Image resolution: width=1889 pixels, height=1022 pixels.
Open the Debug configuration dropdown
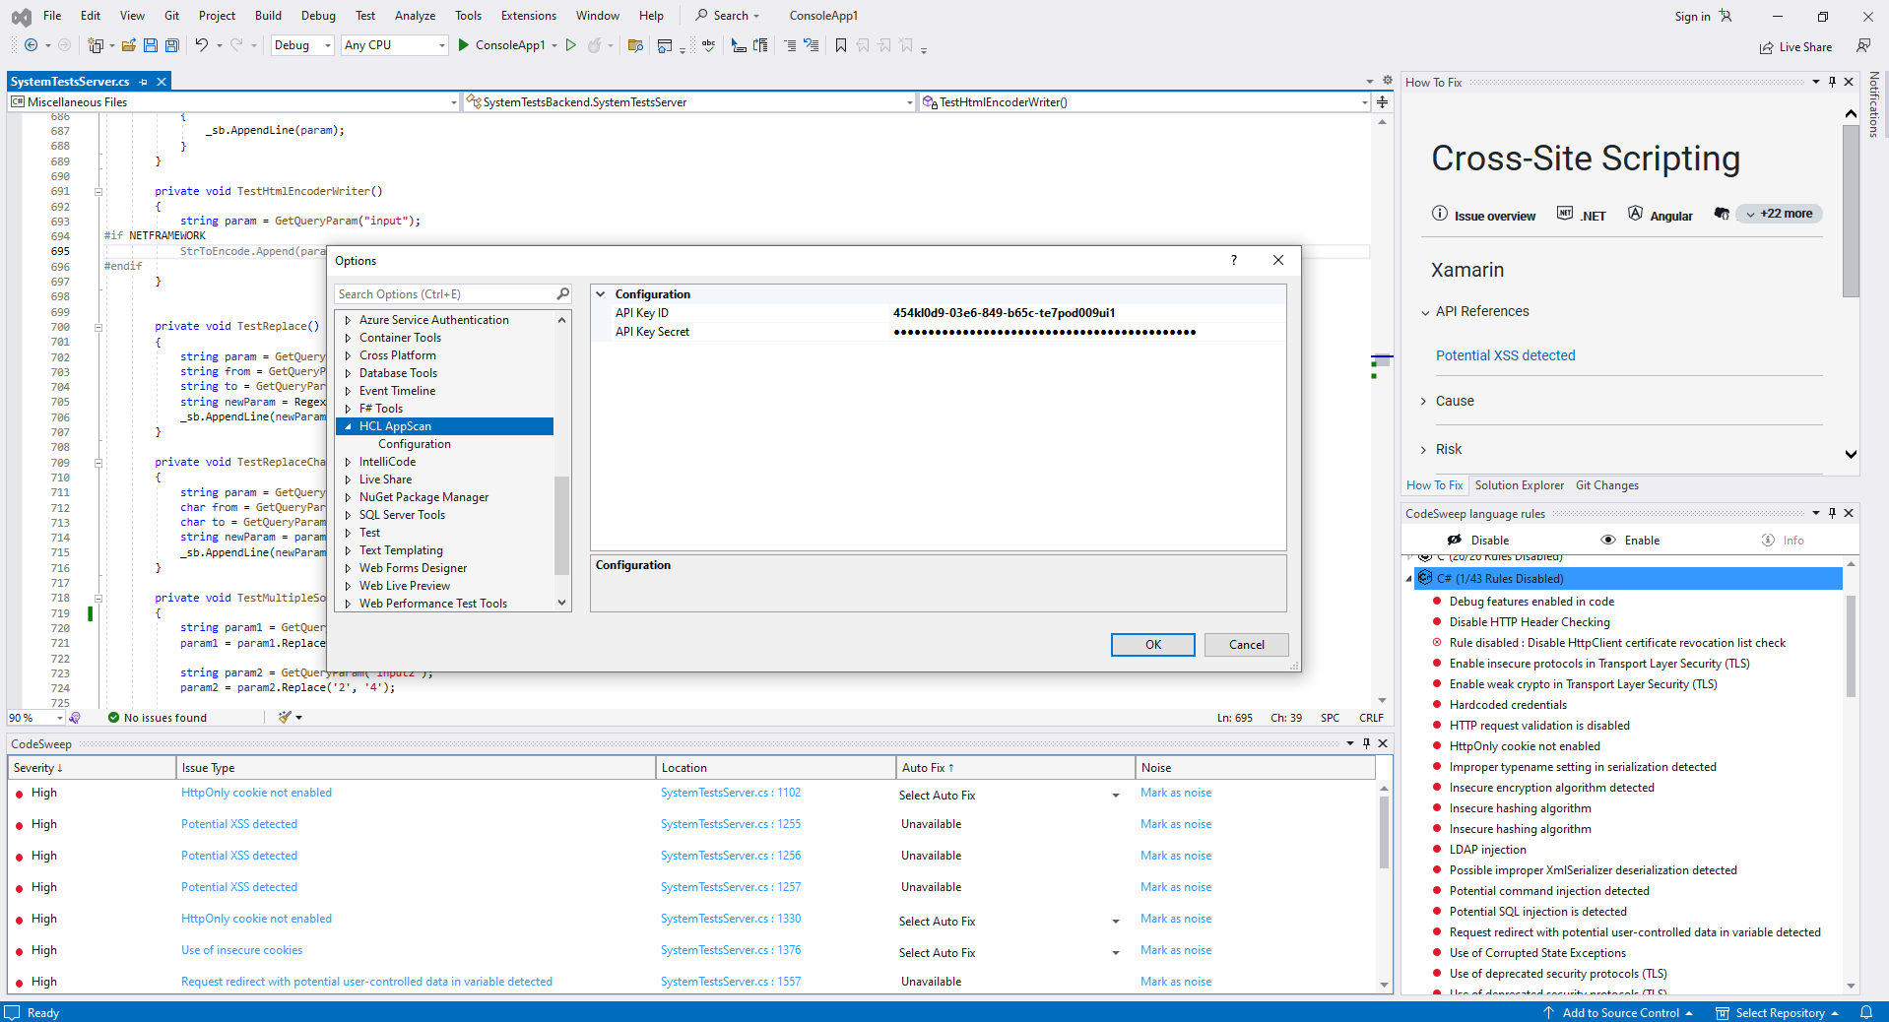[x=302, y=45]
